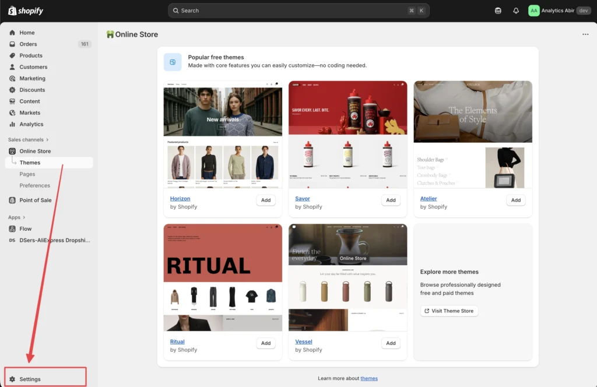The height and width of the screenshot is (387, 597).
Task: Click in the Search field
Action: pos(298,10)
